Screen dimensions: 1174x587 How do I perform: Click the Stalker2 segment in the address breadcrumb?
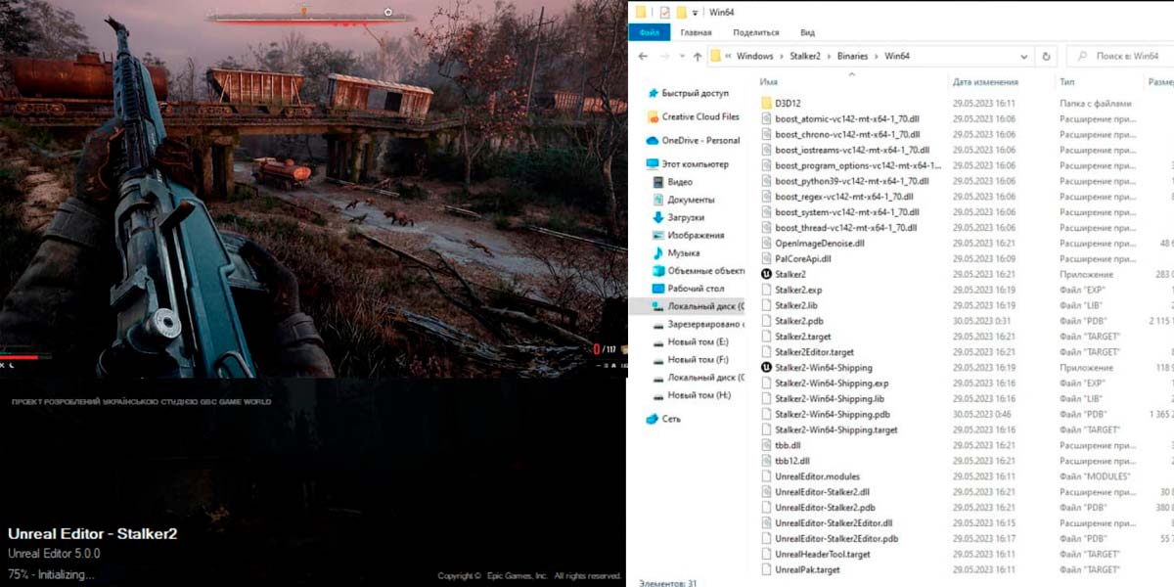point(807,57)
